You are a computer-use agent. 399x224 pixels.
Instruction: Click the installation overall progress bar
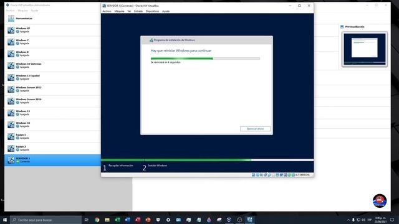[x=207, y=160]
